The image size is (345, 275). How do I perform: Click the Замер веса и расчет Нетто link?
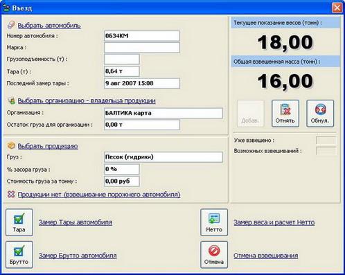pos(274,222)
